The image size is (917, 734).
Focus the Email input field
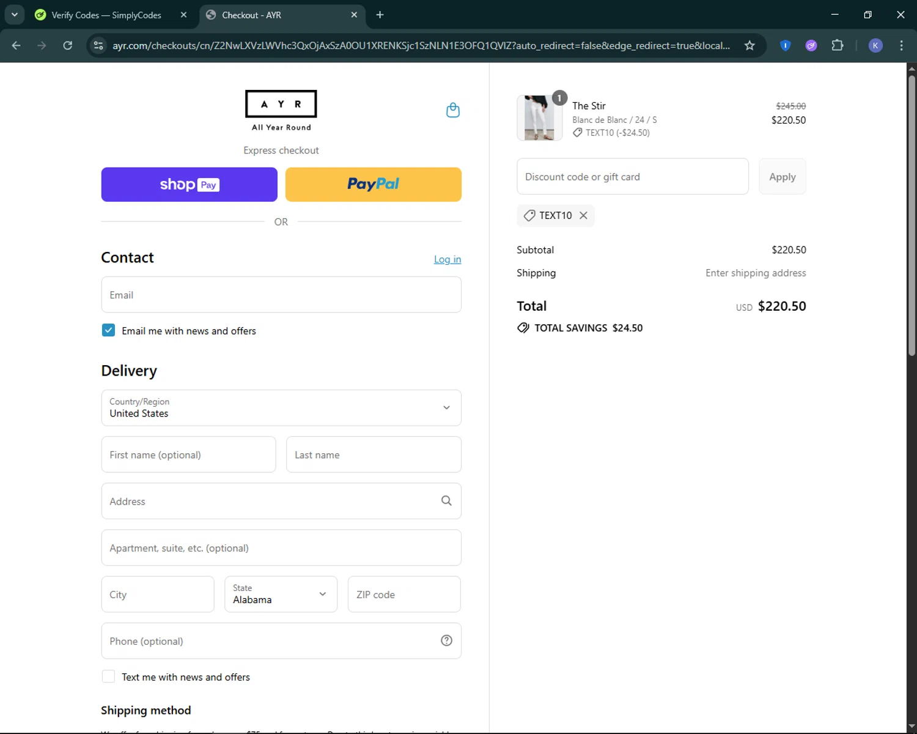[281, 295]
